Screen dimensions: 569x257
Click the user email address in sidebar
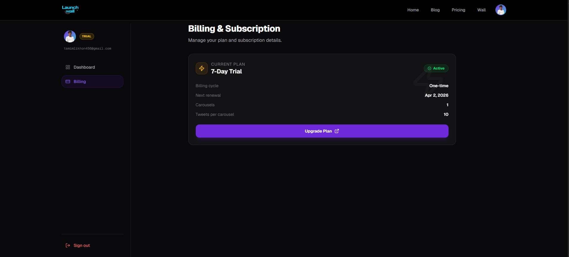(x=87, y=48)
